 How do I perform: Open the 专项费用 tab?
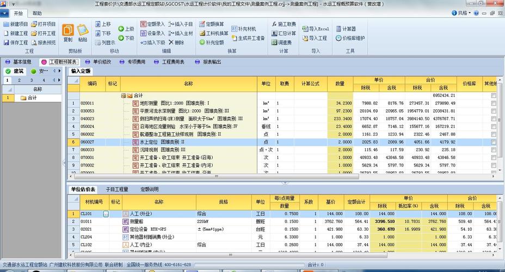[132, 62]
